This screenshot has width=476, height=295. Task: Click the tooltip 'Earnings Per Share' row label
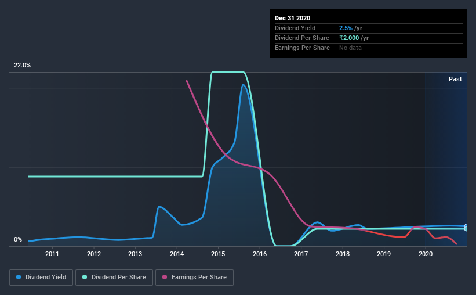tap(302, 48)
